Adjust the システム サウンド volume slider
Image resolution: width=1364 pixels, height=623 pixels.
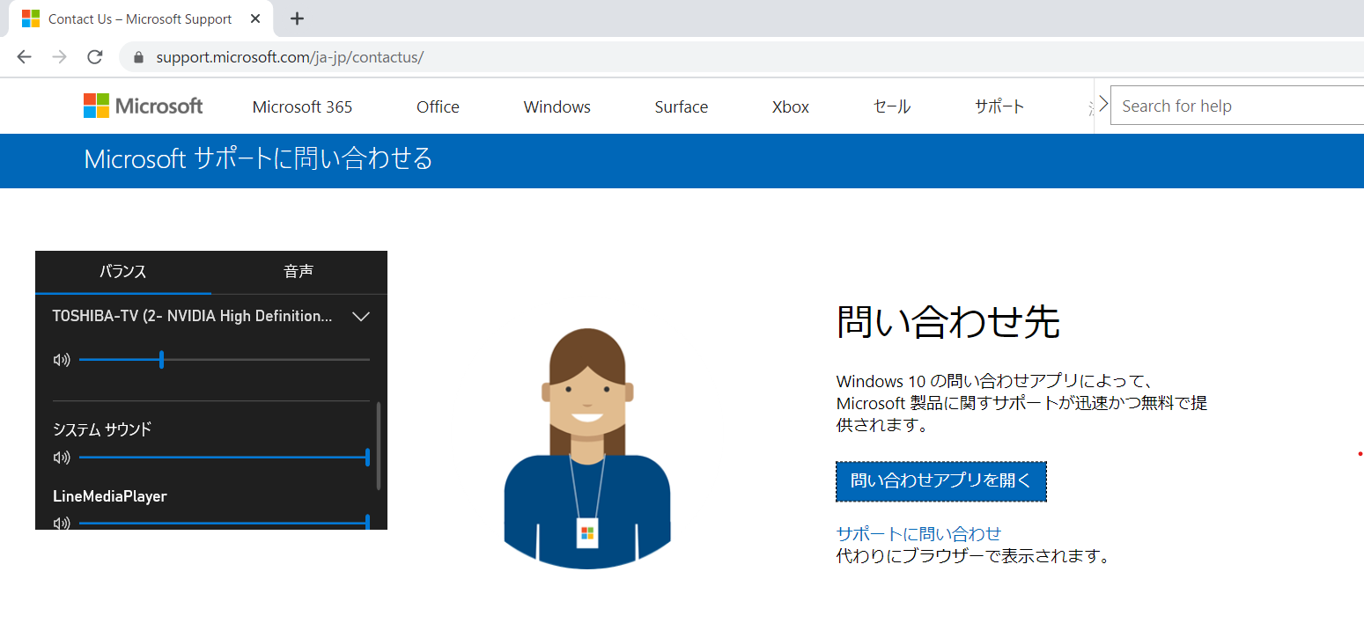[x=225, y=458]
